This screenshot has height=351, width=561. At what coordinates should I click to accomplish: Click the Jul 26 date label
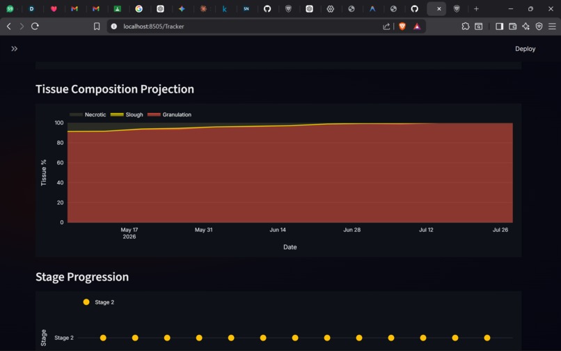[x=500, y=230]
